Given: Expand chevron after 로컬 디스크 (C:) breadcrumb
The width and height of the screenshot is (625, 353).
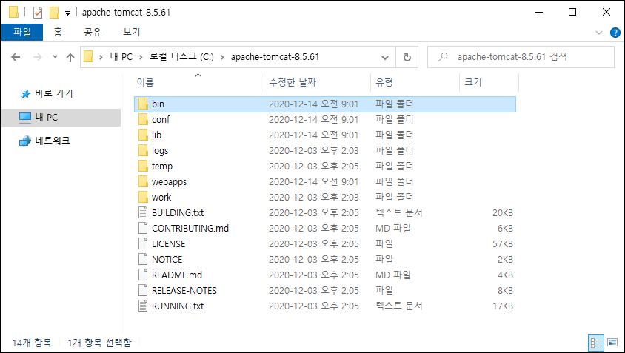Looking at the screenshot, I should coord(222,58).
